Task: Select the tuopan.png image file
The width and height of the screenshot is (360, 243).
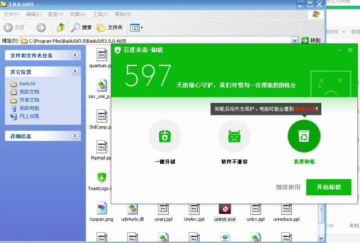Action: point(101,208)
